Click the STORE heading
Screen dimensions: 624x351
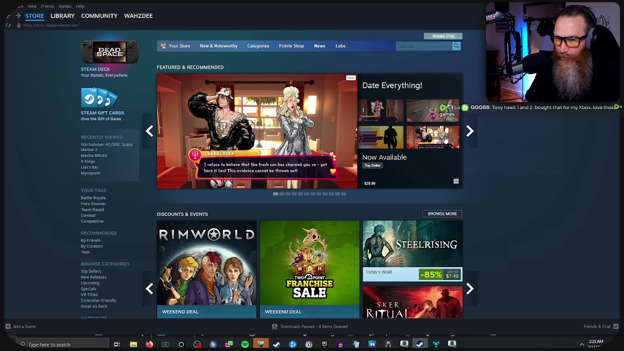click(35, 16)
